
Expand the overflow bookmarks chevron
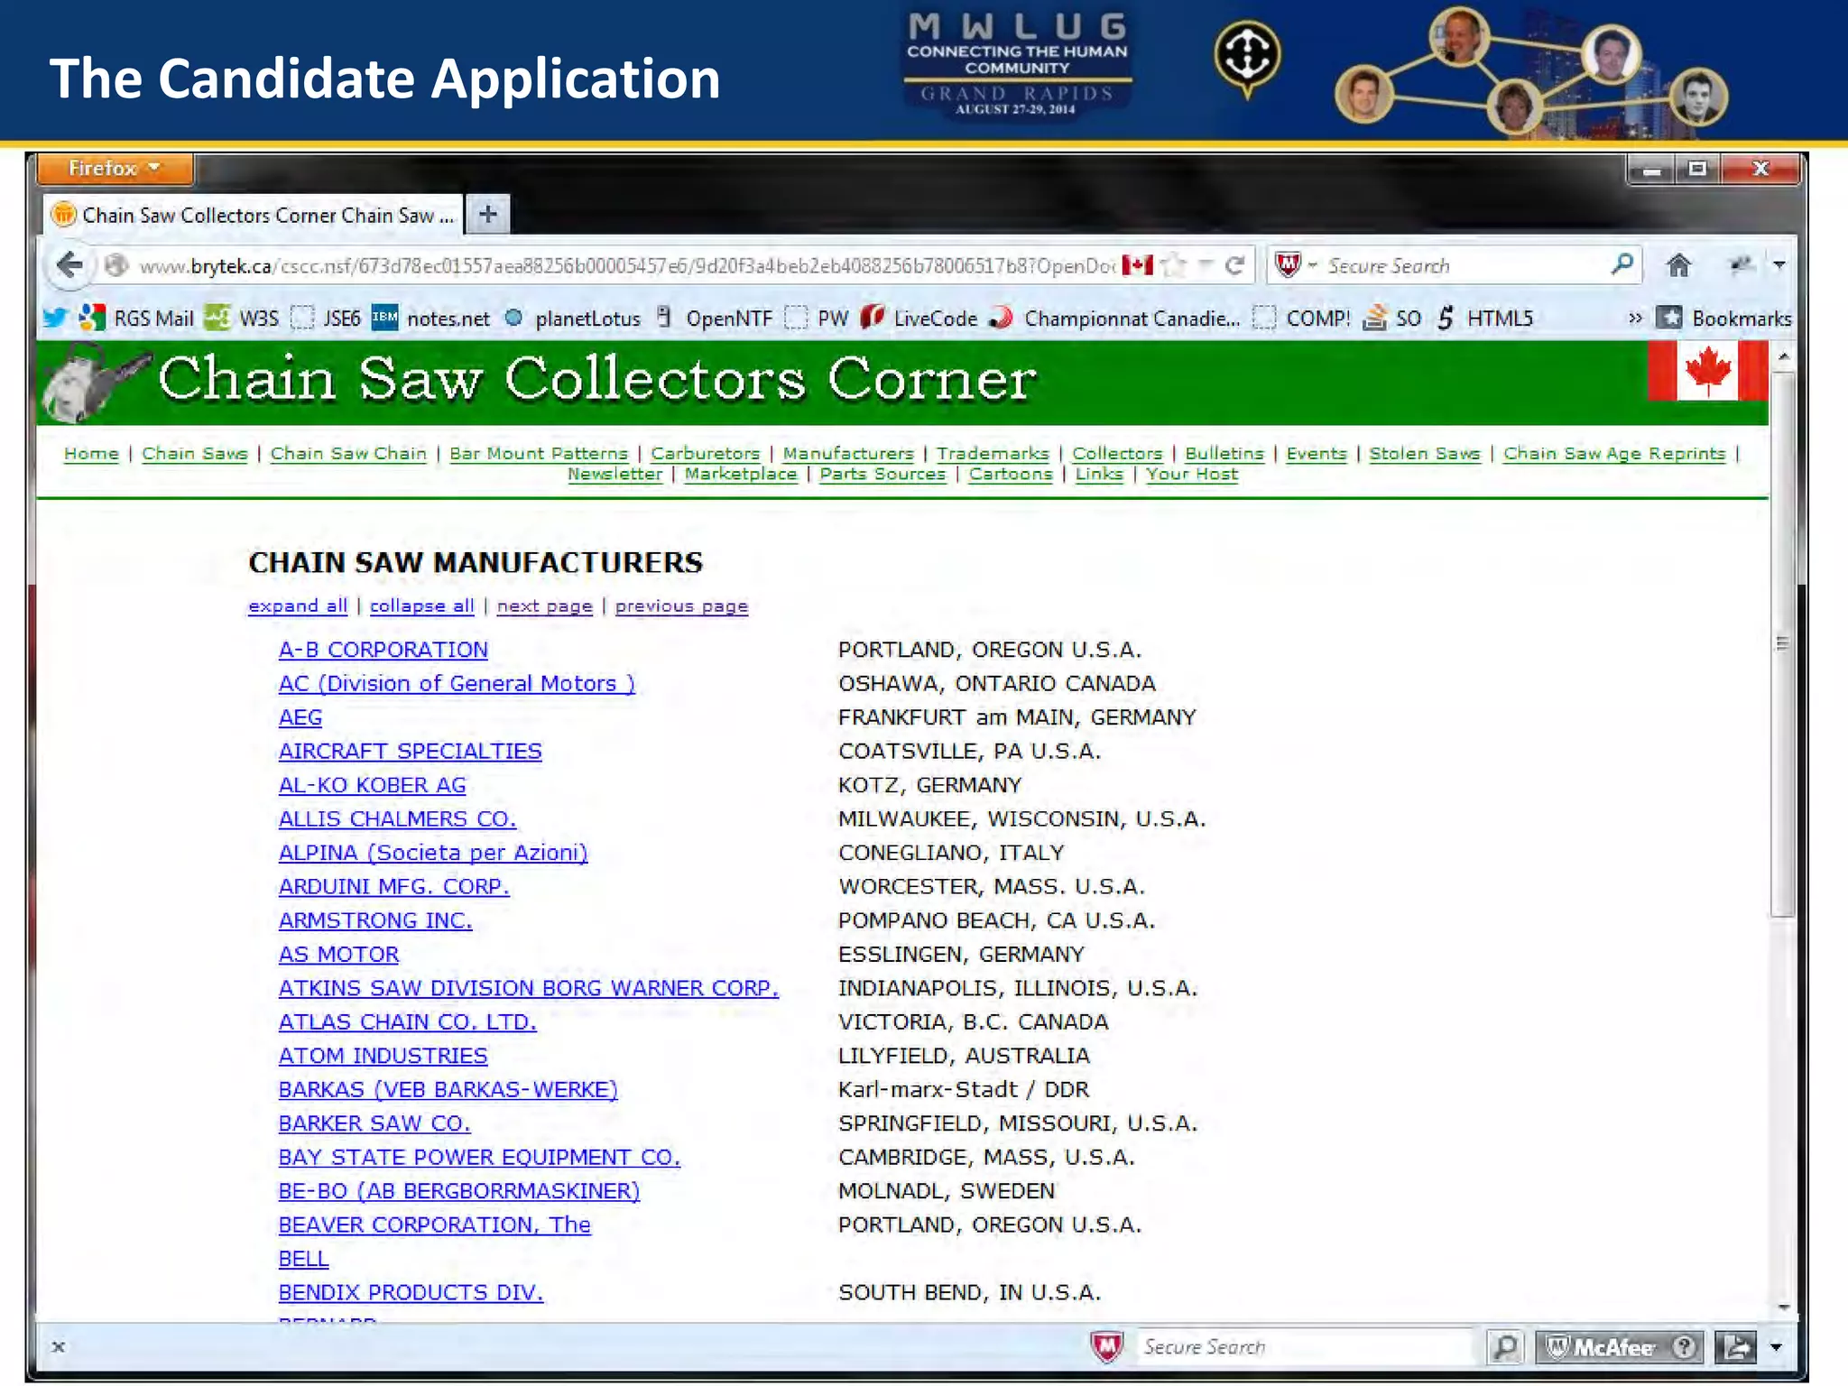1635,318
